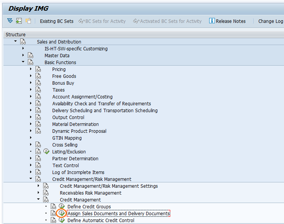Screen dimensions: 284x224
Task: Click the greyed-out paste-like toolbar icon
Action: 28,21
